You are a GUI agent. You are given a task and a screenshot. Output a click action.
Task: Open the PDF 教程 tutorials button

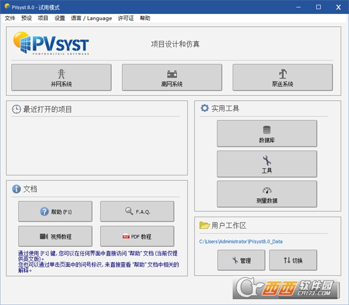point(137,236)
